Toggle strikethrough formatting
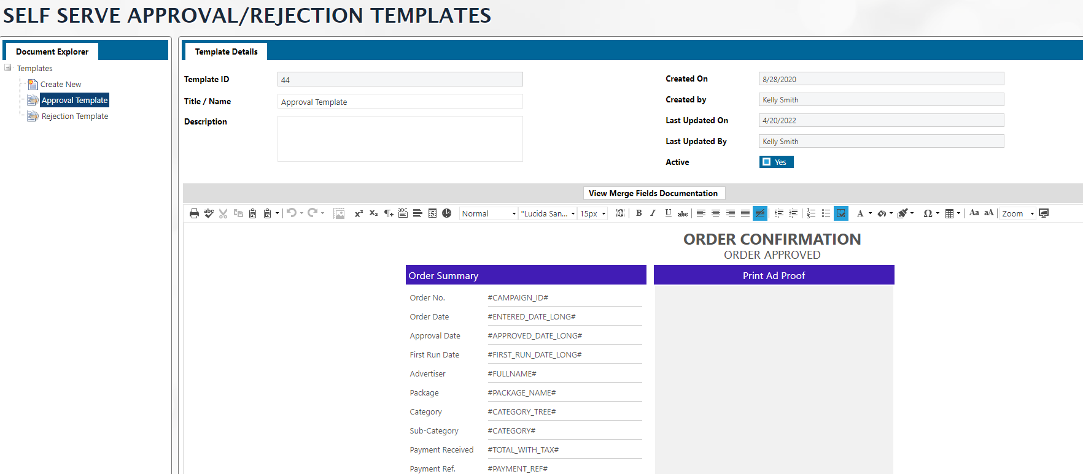 683,213
